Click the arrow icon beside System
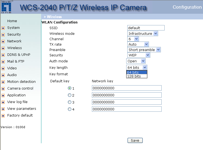 pos(3,28)
